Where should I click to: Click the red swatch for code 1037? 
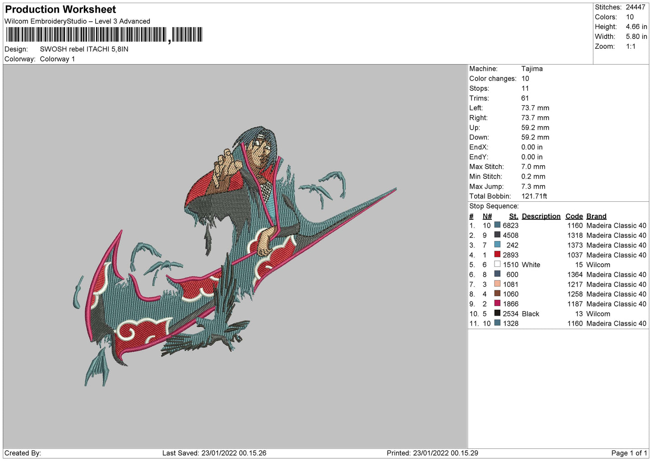[497, 255]
